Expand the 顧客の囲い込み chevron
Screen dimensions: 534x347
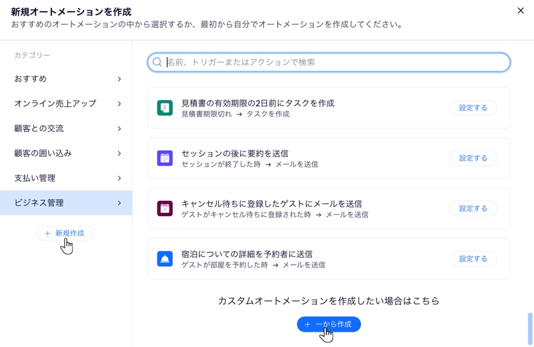119,153
